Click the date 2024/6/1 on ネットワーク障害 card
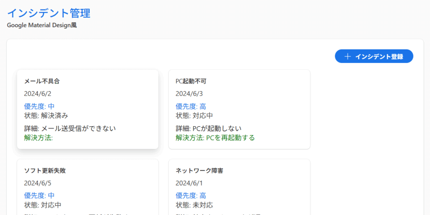This screenshot has width=430, height=215. click(189, 183)
